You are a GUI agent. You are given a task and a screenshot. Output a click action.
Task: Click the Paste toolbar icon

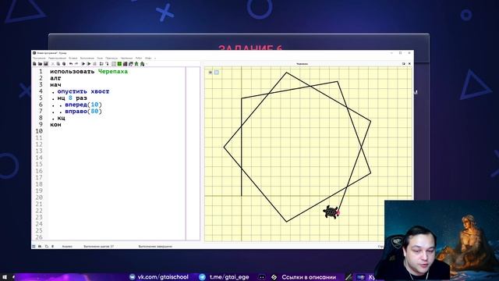pyautogui.click(x=64, y=64)
